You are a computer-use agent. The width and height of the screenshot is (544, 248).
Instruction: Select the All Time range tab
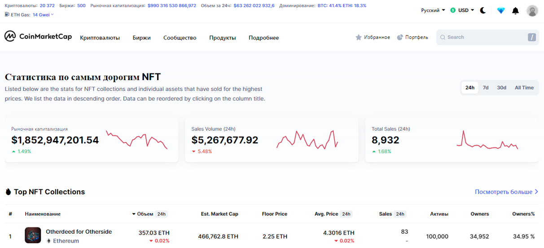coord(524,88)
